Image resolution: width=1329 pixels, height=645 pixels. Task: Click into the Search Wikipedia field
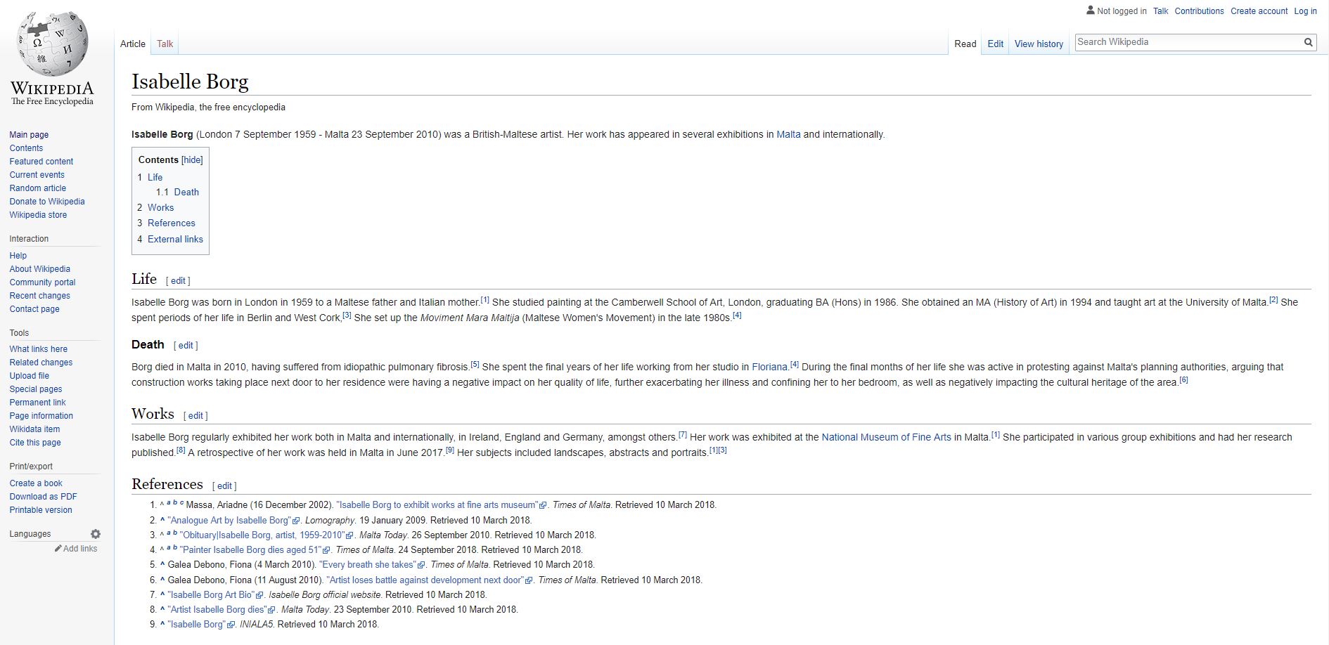point(1187,42)
